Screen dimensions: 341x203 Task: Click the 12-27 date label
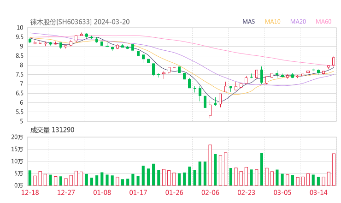(x=66, y=192)
